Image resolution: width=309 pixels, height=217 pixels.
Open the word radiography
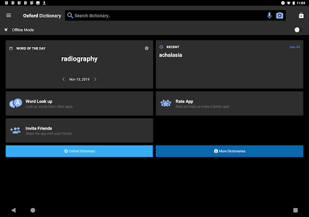click(79, 59)
